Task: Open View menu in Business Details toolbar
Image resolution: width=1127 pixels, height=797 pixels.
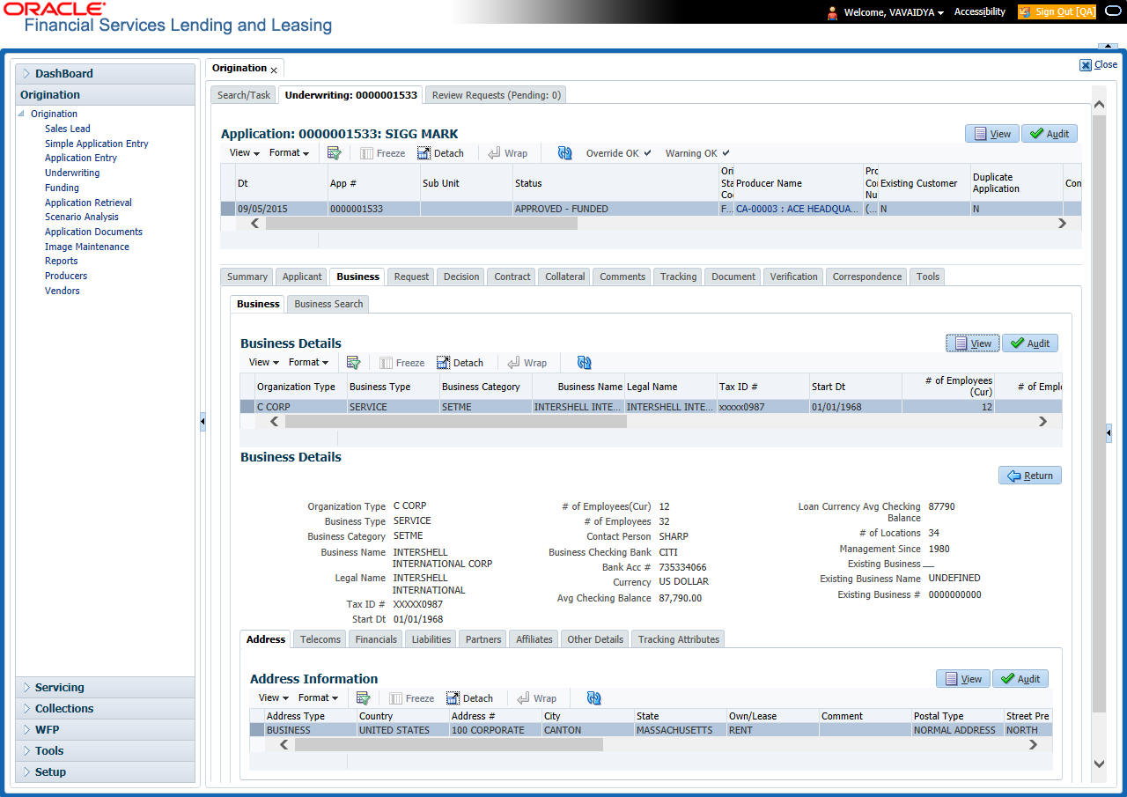Action: click(263, 362)
